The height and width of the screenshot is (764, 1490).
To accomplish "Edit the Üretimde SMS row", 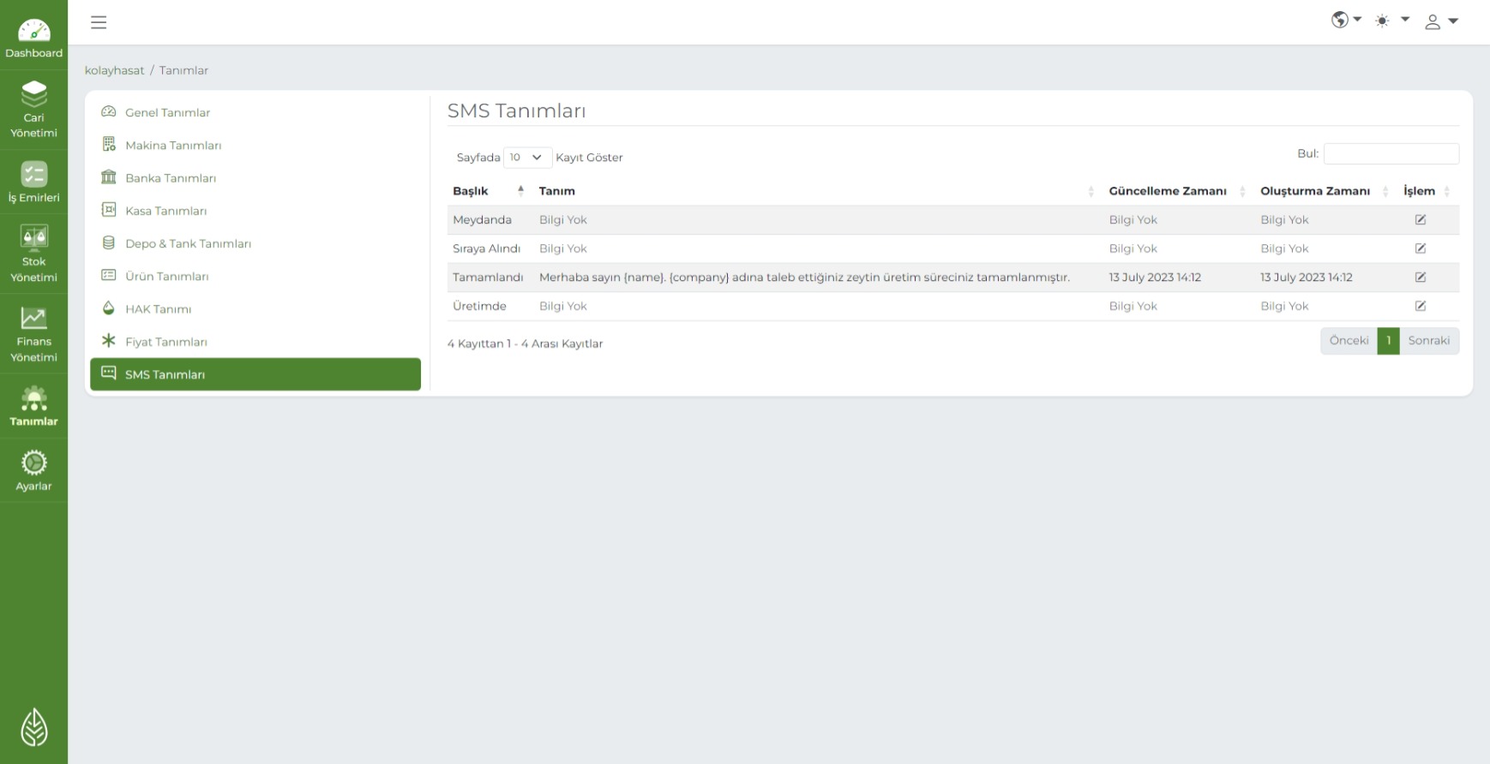I will 1421,306.
